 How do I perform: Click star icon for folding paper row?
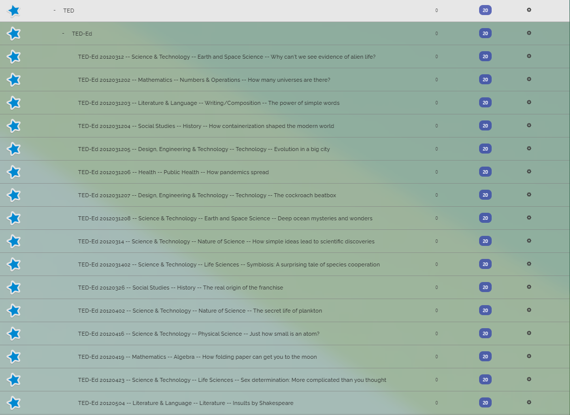click(x=14, y=356)
